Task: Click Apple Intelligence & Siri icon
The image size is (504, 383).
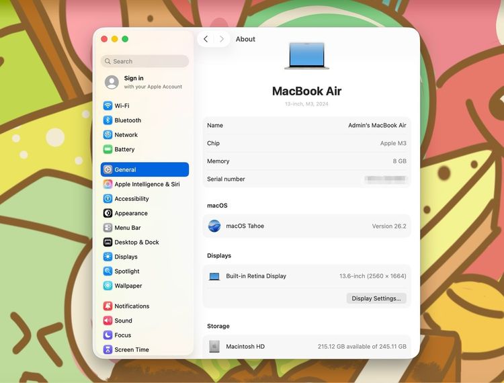Action: coord(108,184)
